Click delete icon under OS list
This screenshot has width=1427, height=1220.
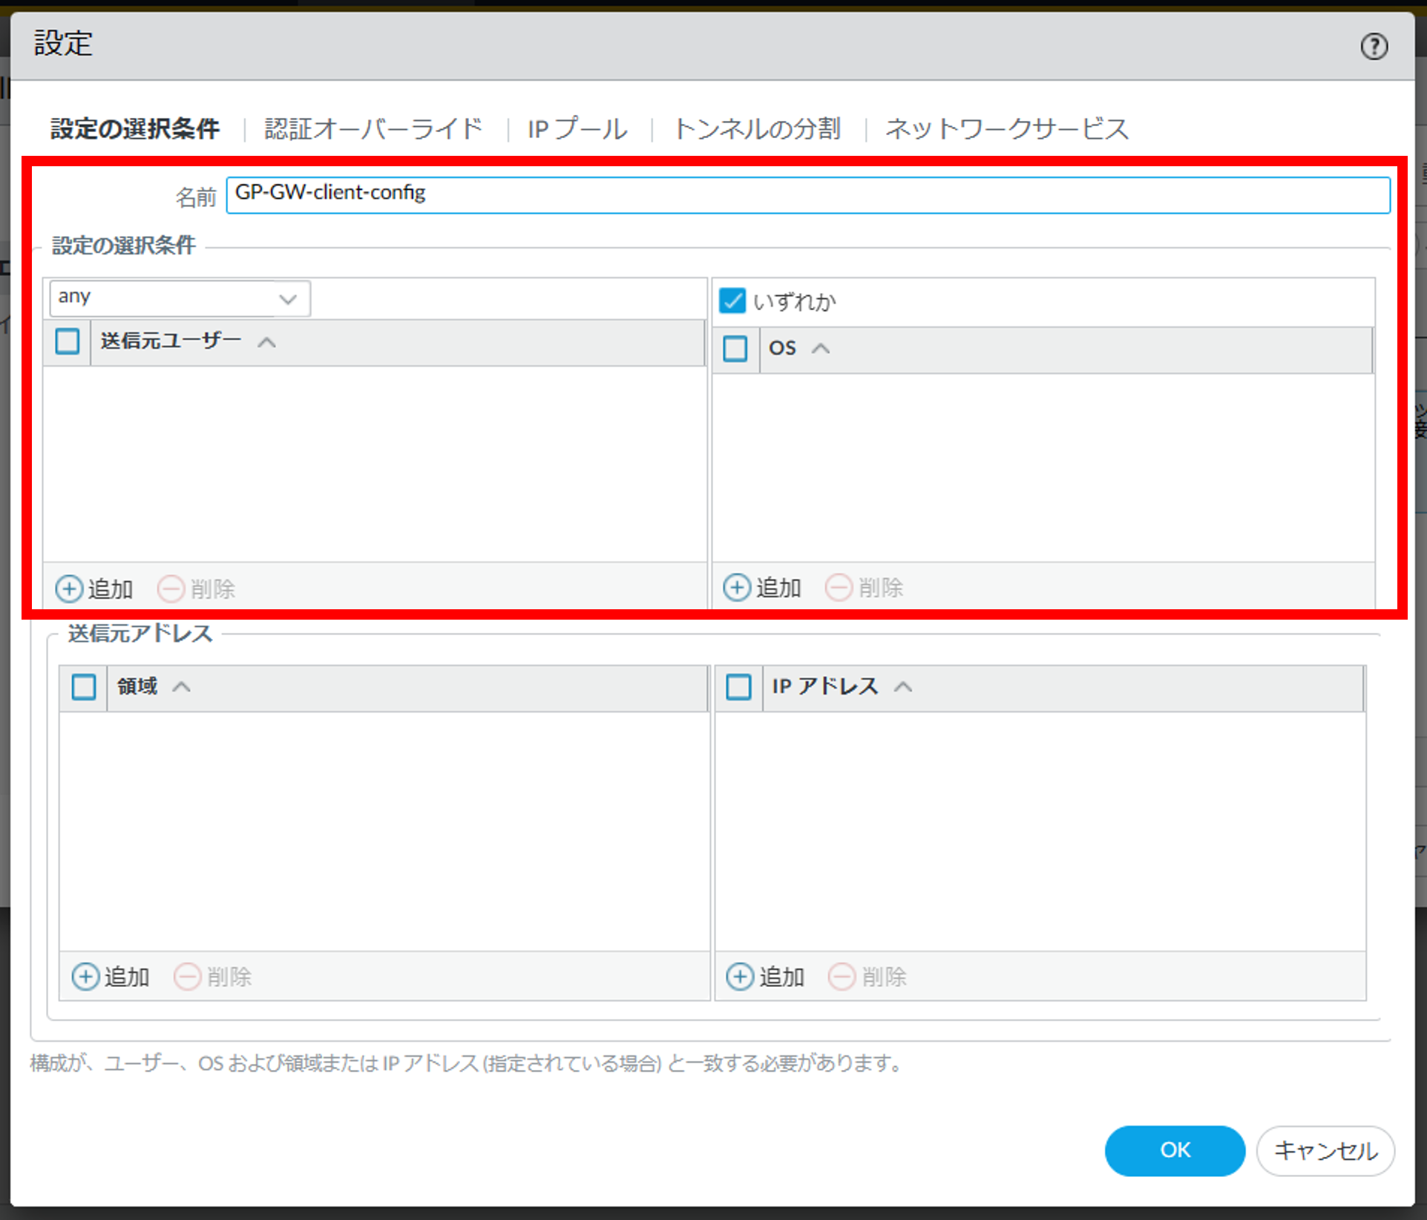click(839, 587)
